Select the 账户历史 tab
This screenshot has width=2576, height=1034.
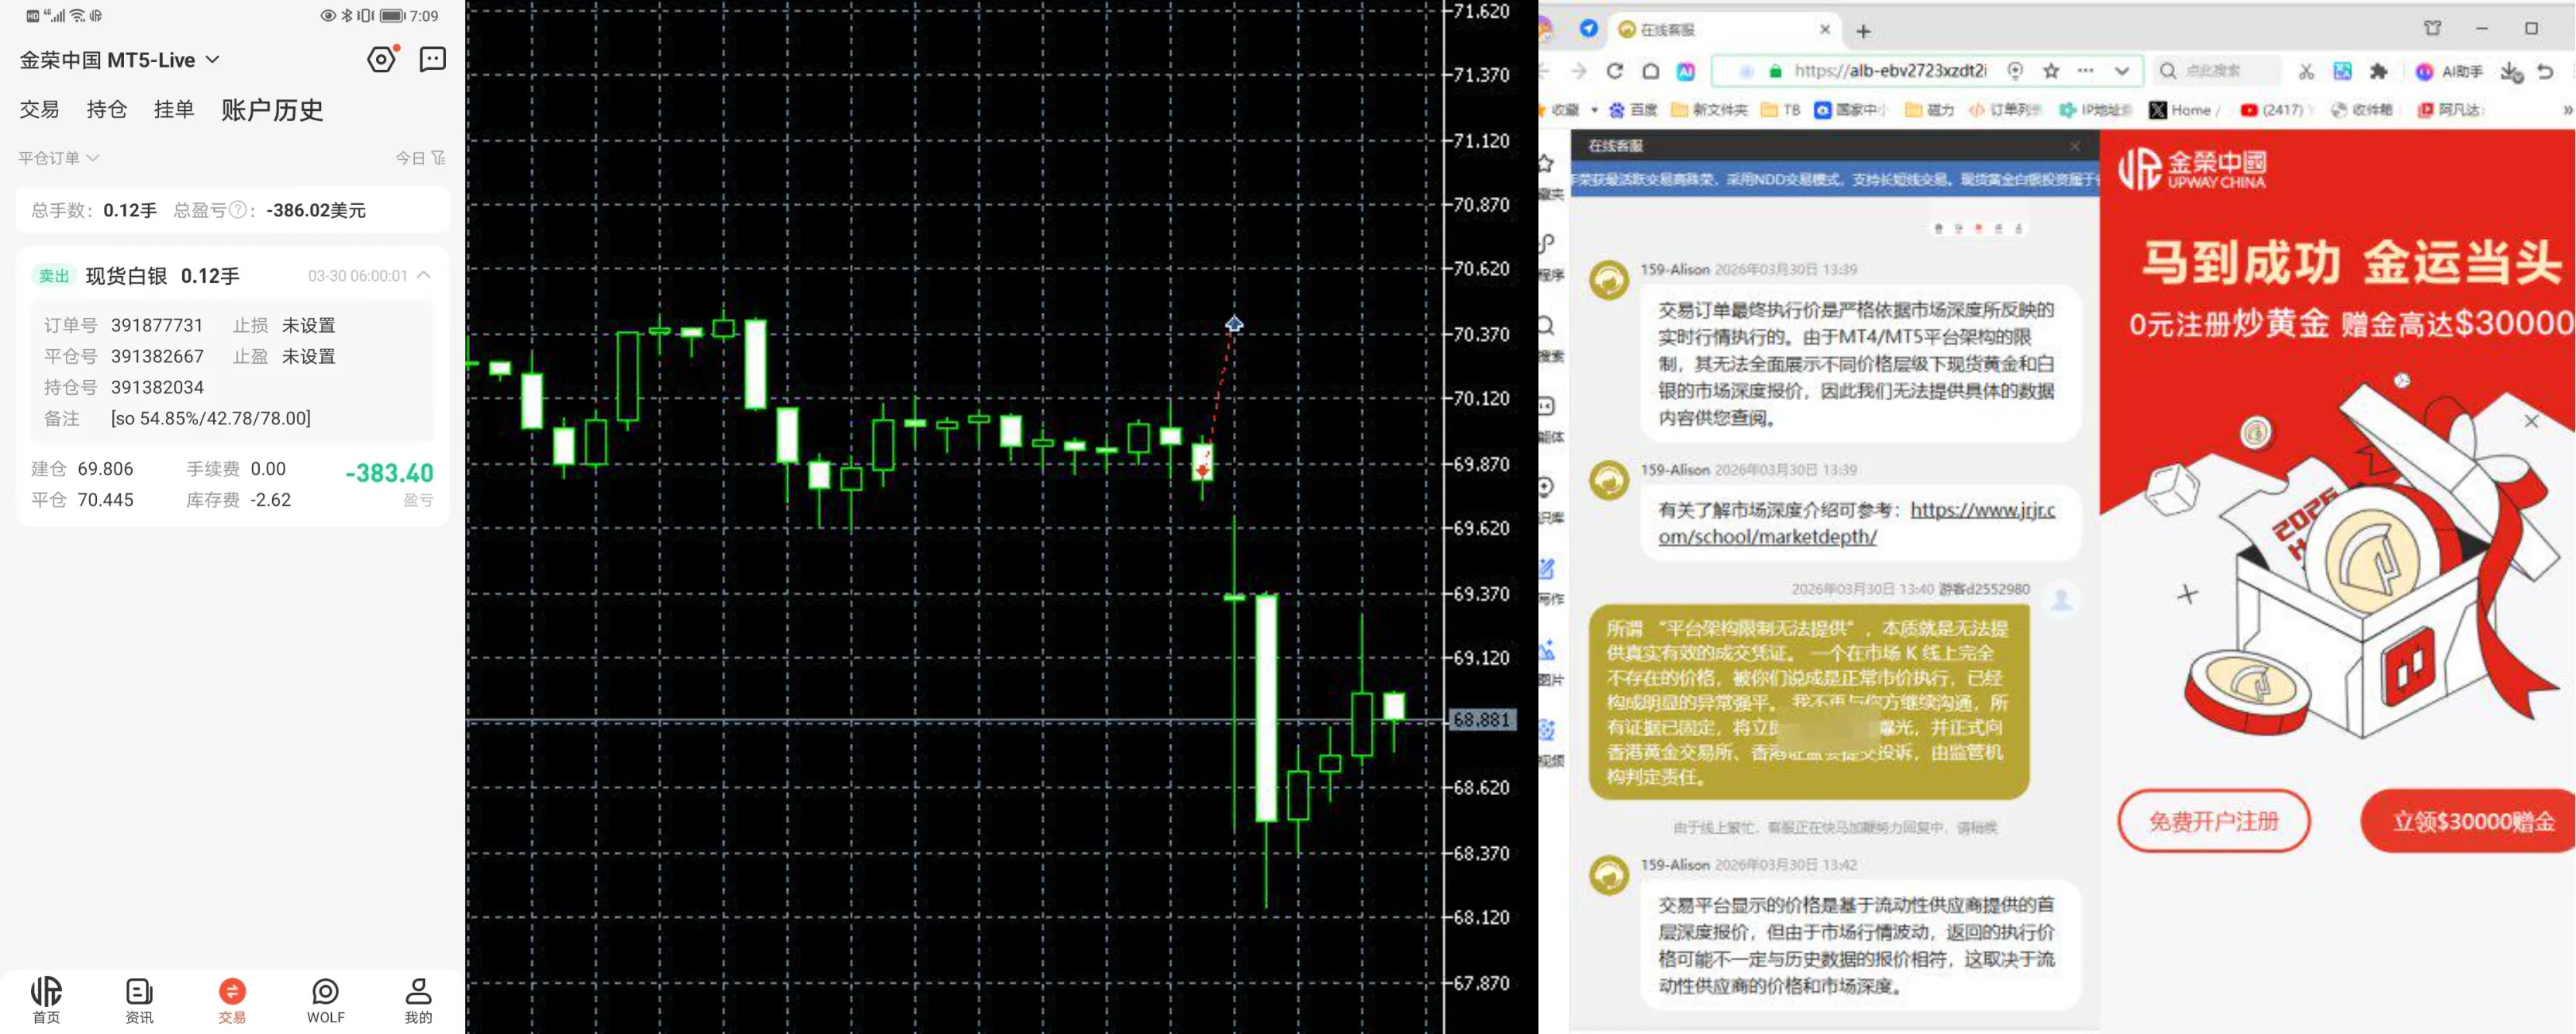point(272,110)
